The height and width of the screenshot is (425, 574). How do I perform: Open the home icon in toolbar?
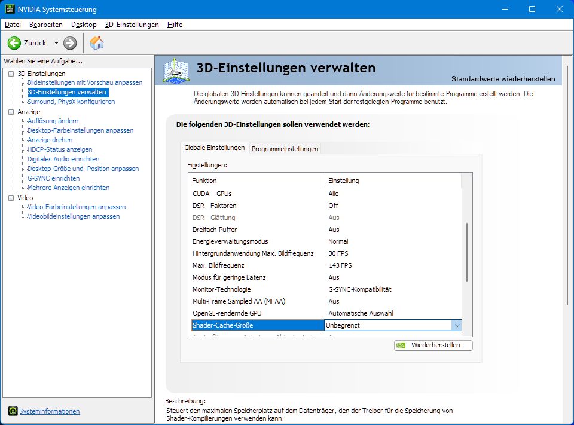tap(97, 43)
